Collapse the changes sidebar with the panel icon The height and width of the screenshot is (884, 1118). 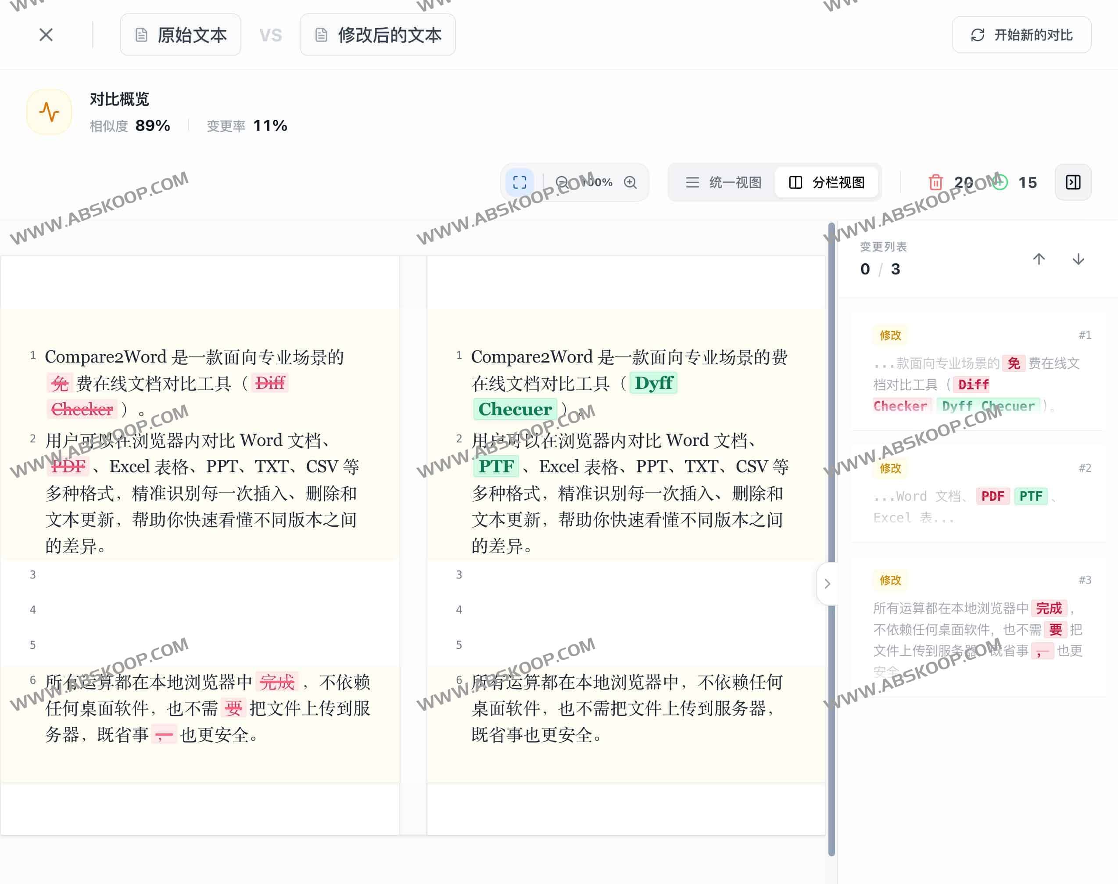pyautogui.click(x=1072, y=182)
